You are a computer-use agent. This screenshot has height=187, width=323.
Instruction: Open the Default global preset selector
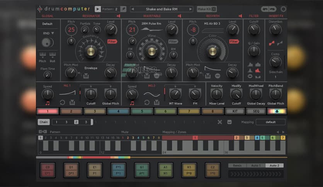click(x=48, y=24)
